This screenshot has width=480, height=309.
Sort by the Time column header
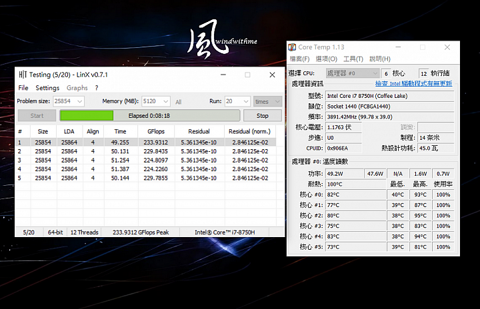pyautogui.click(x=120, y=132)
